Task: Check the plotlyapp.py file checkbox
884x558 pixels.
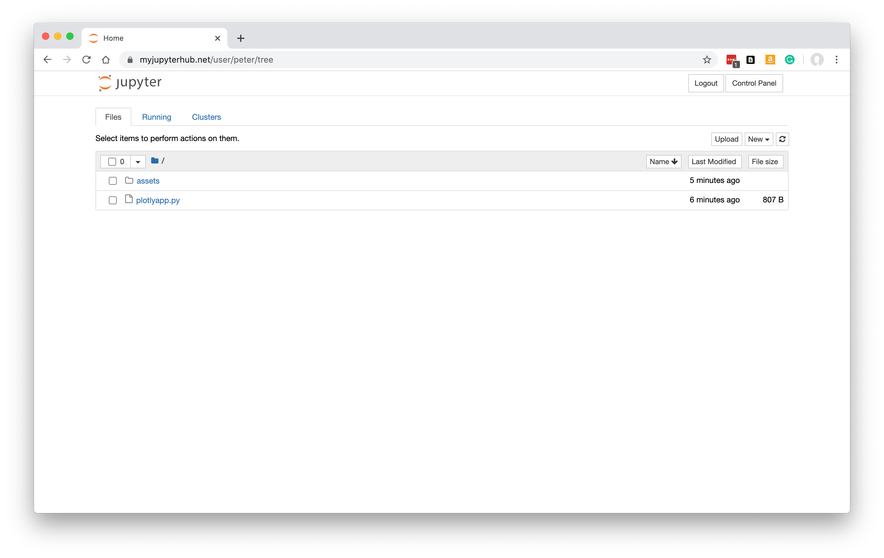Action: pyautogui.click(x=113, y=200)
